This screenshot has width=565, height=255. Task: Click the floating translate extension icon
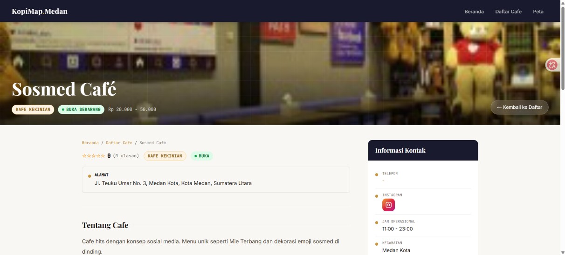552,65
